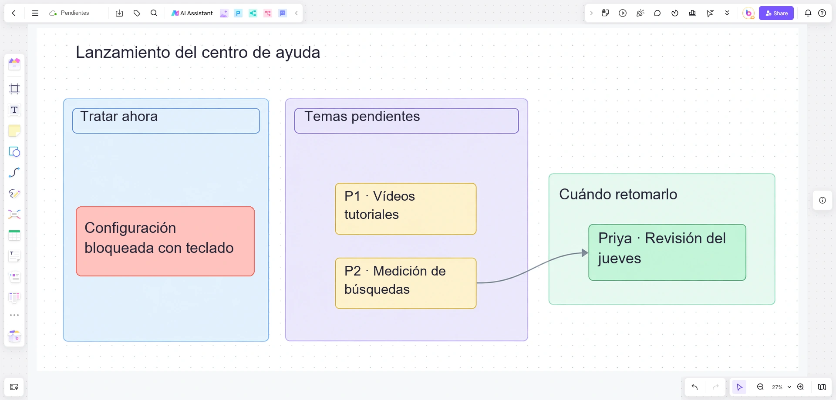Viewport: 836px width, 400px height.
Task: Click the Pendientes board name
Action: click(75, 13)
